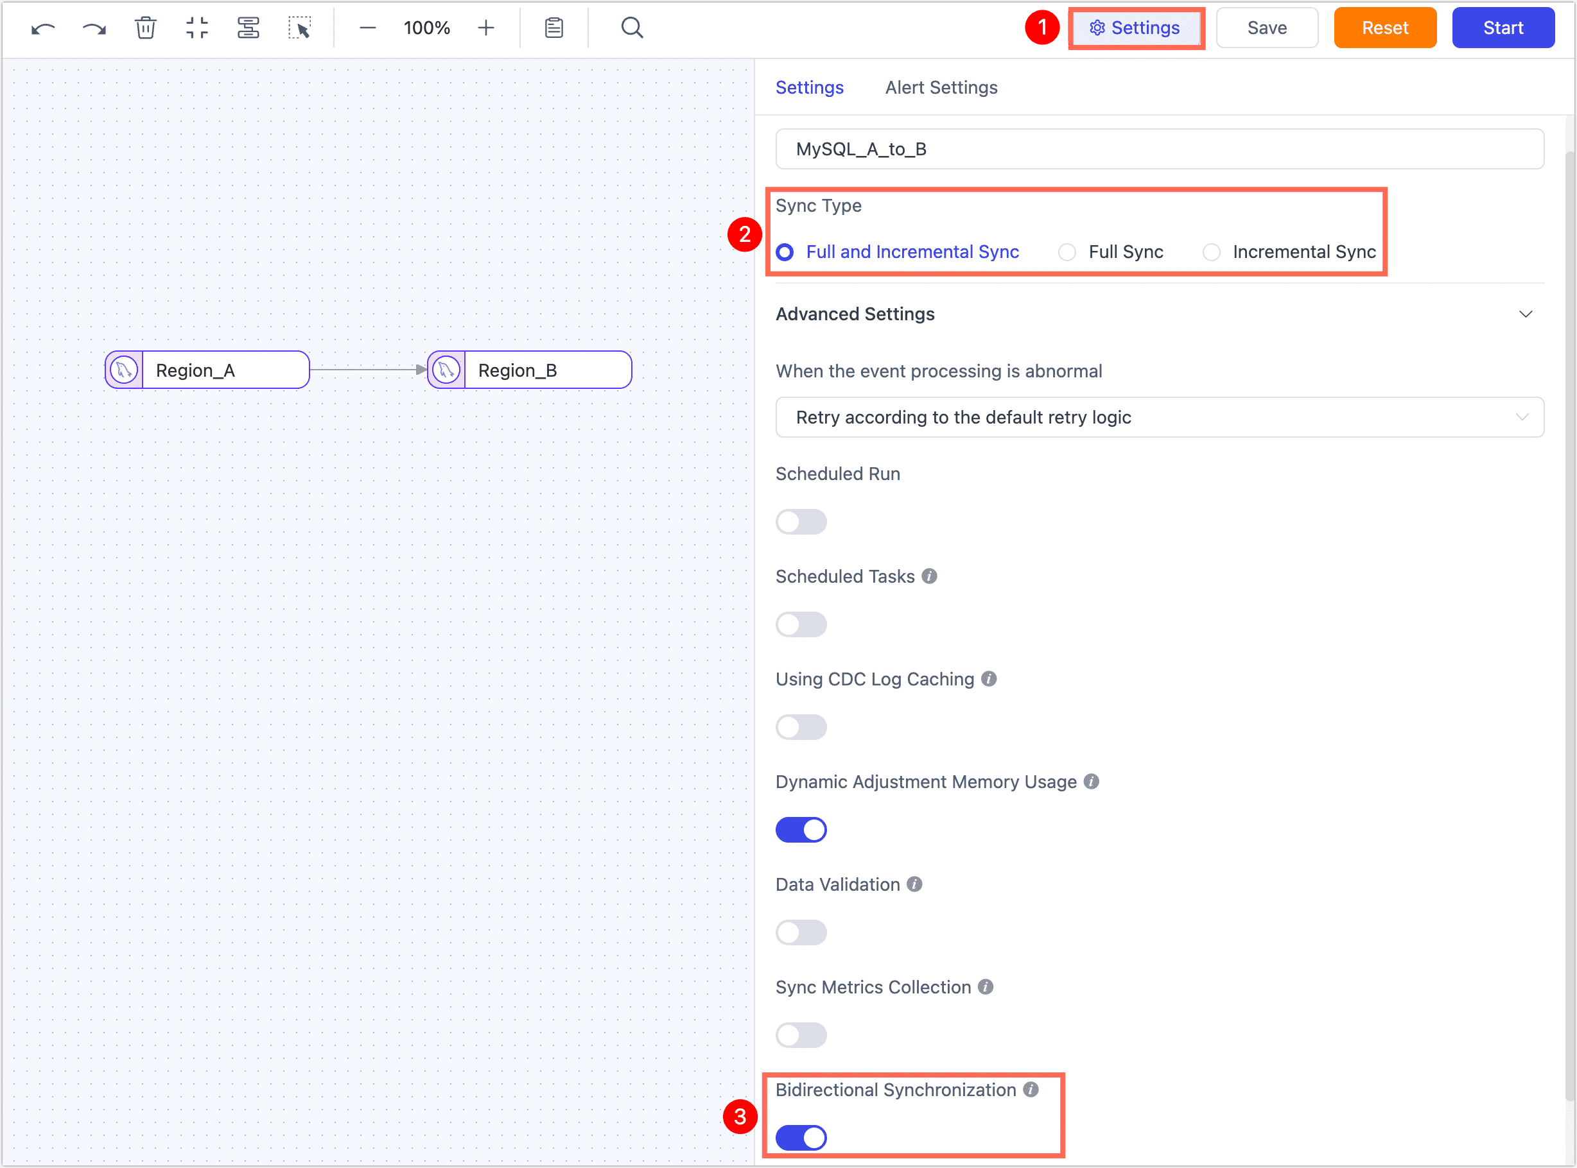Switch to the Alert Settings tab

pyautogui.click(x=940, y=87)
